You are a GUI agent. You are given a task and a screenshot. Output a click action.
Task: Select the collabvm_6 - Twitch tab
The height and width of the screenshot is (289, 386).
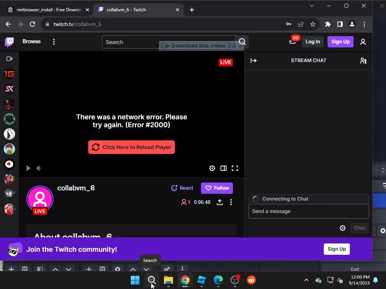[x=138, y=10]
